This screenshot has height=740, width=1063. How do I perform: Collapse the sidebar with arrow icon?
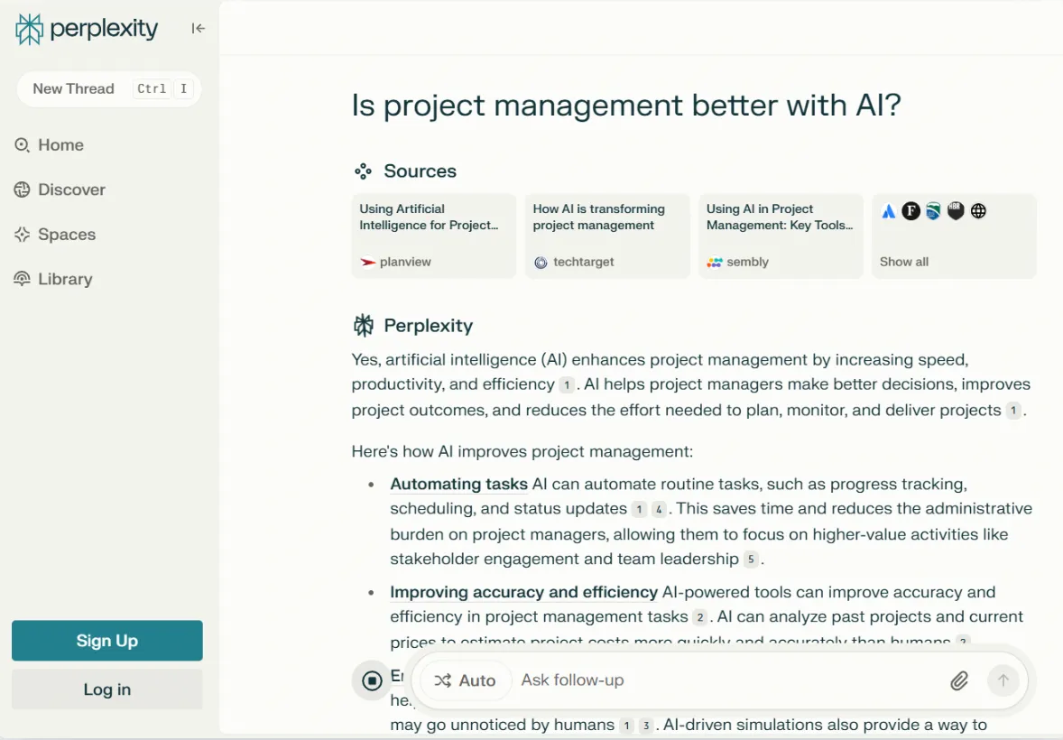click(x=198, y=29)
